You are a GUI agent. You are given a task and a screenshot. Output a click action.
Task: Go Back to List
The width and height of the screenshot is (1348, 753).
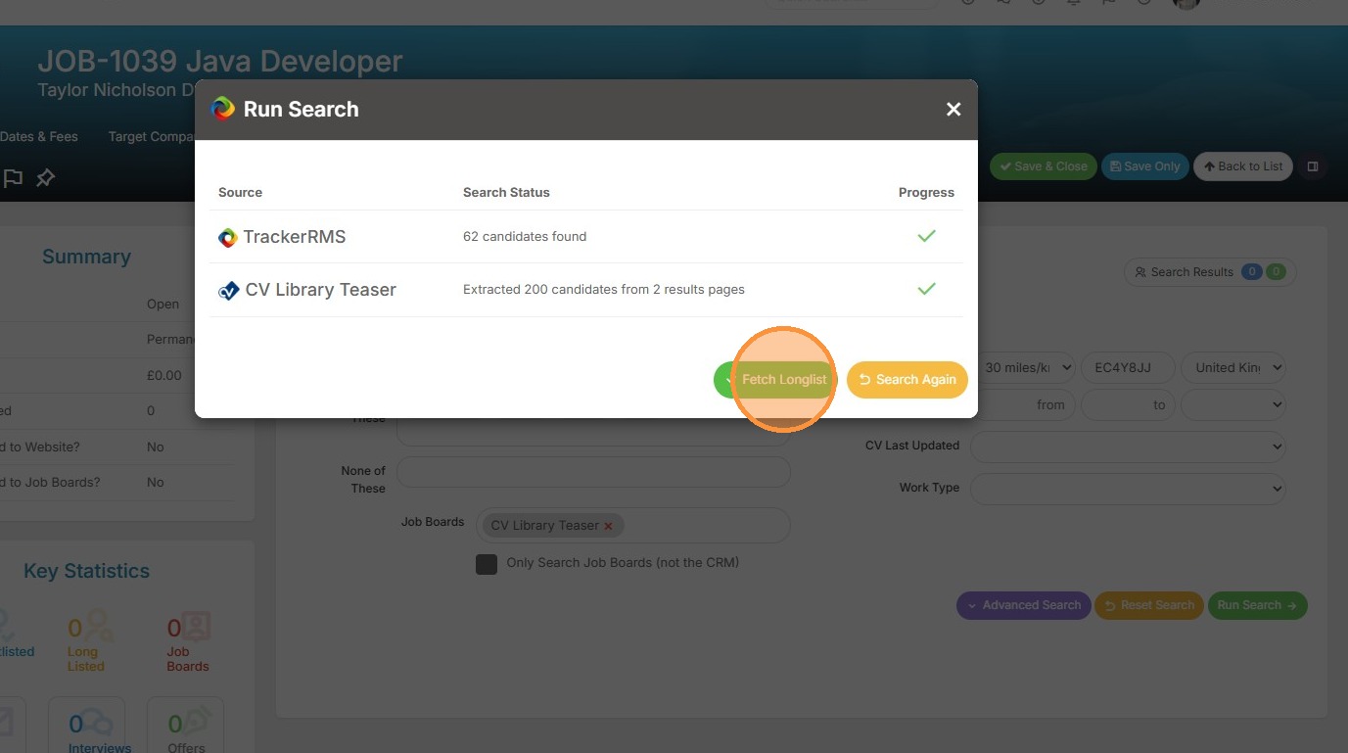coord(1243,166)
